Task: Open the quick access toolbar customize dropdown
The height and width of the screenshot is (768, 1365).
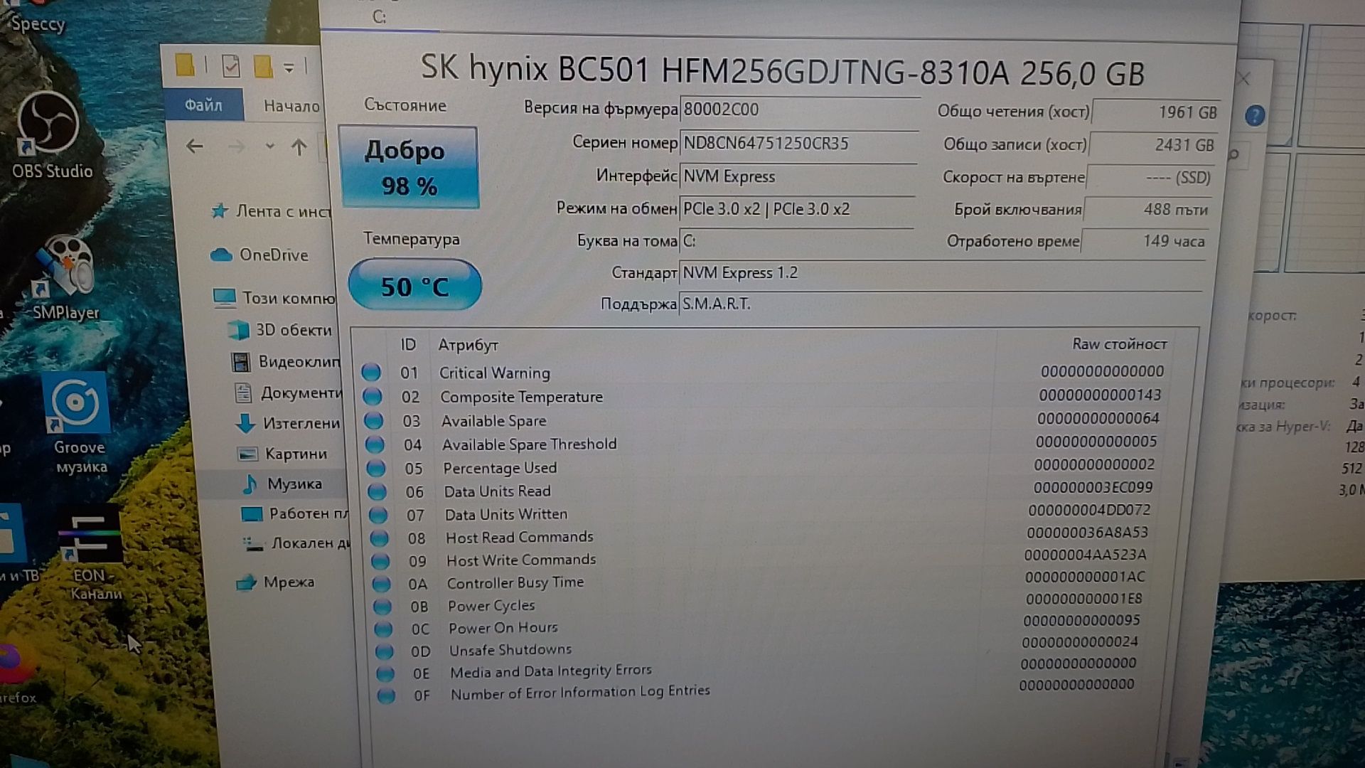Action: (x=289, y=68)
